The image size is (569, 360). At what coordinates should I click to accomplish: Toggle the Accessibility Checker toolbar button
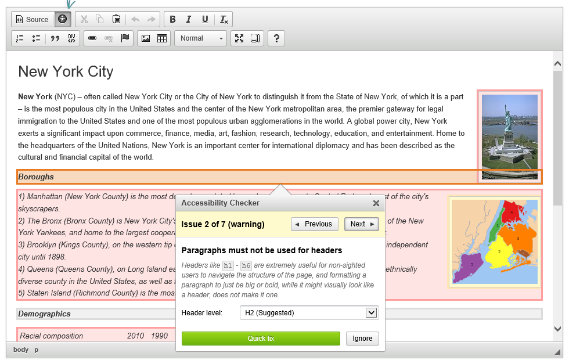click(x=62, y=19)
